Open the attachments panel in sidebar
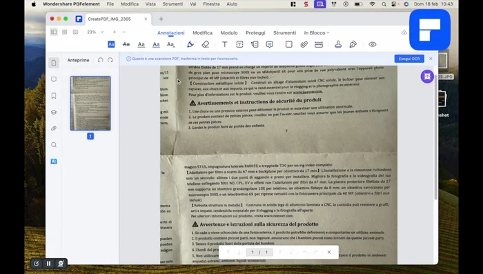 pyautogui.click(x=54, y=128)
